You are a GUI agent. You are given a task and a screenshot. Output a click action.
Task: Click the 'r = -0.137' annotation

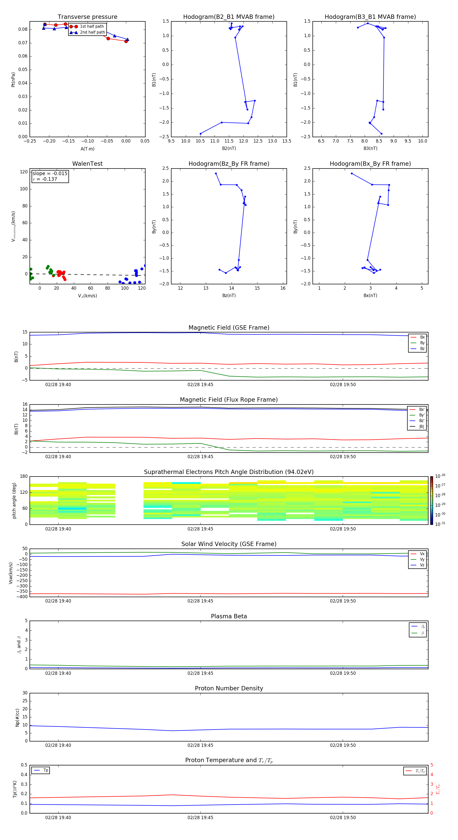pos(45,179)
